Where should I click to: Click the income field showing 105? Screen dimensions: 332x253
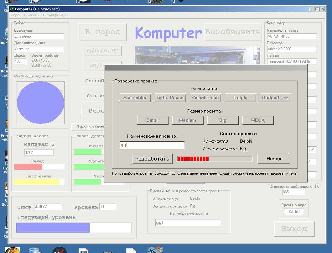pyautogui.click(x=20, y=61)
